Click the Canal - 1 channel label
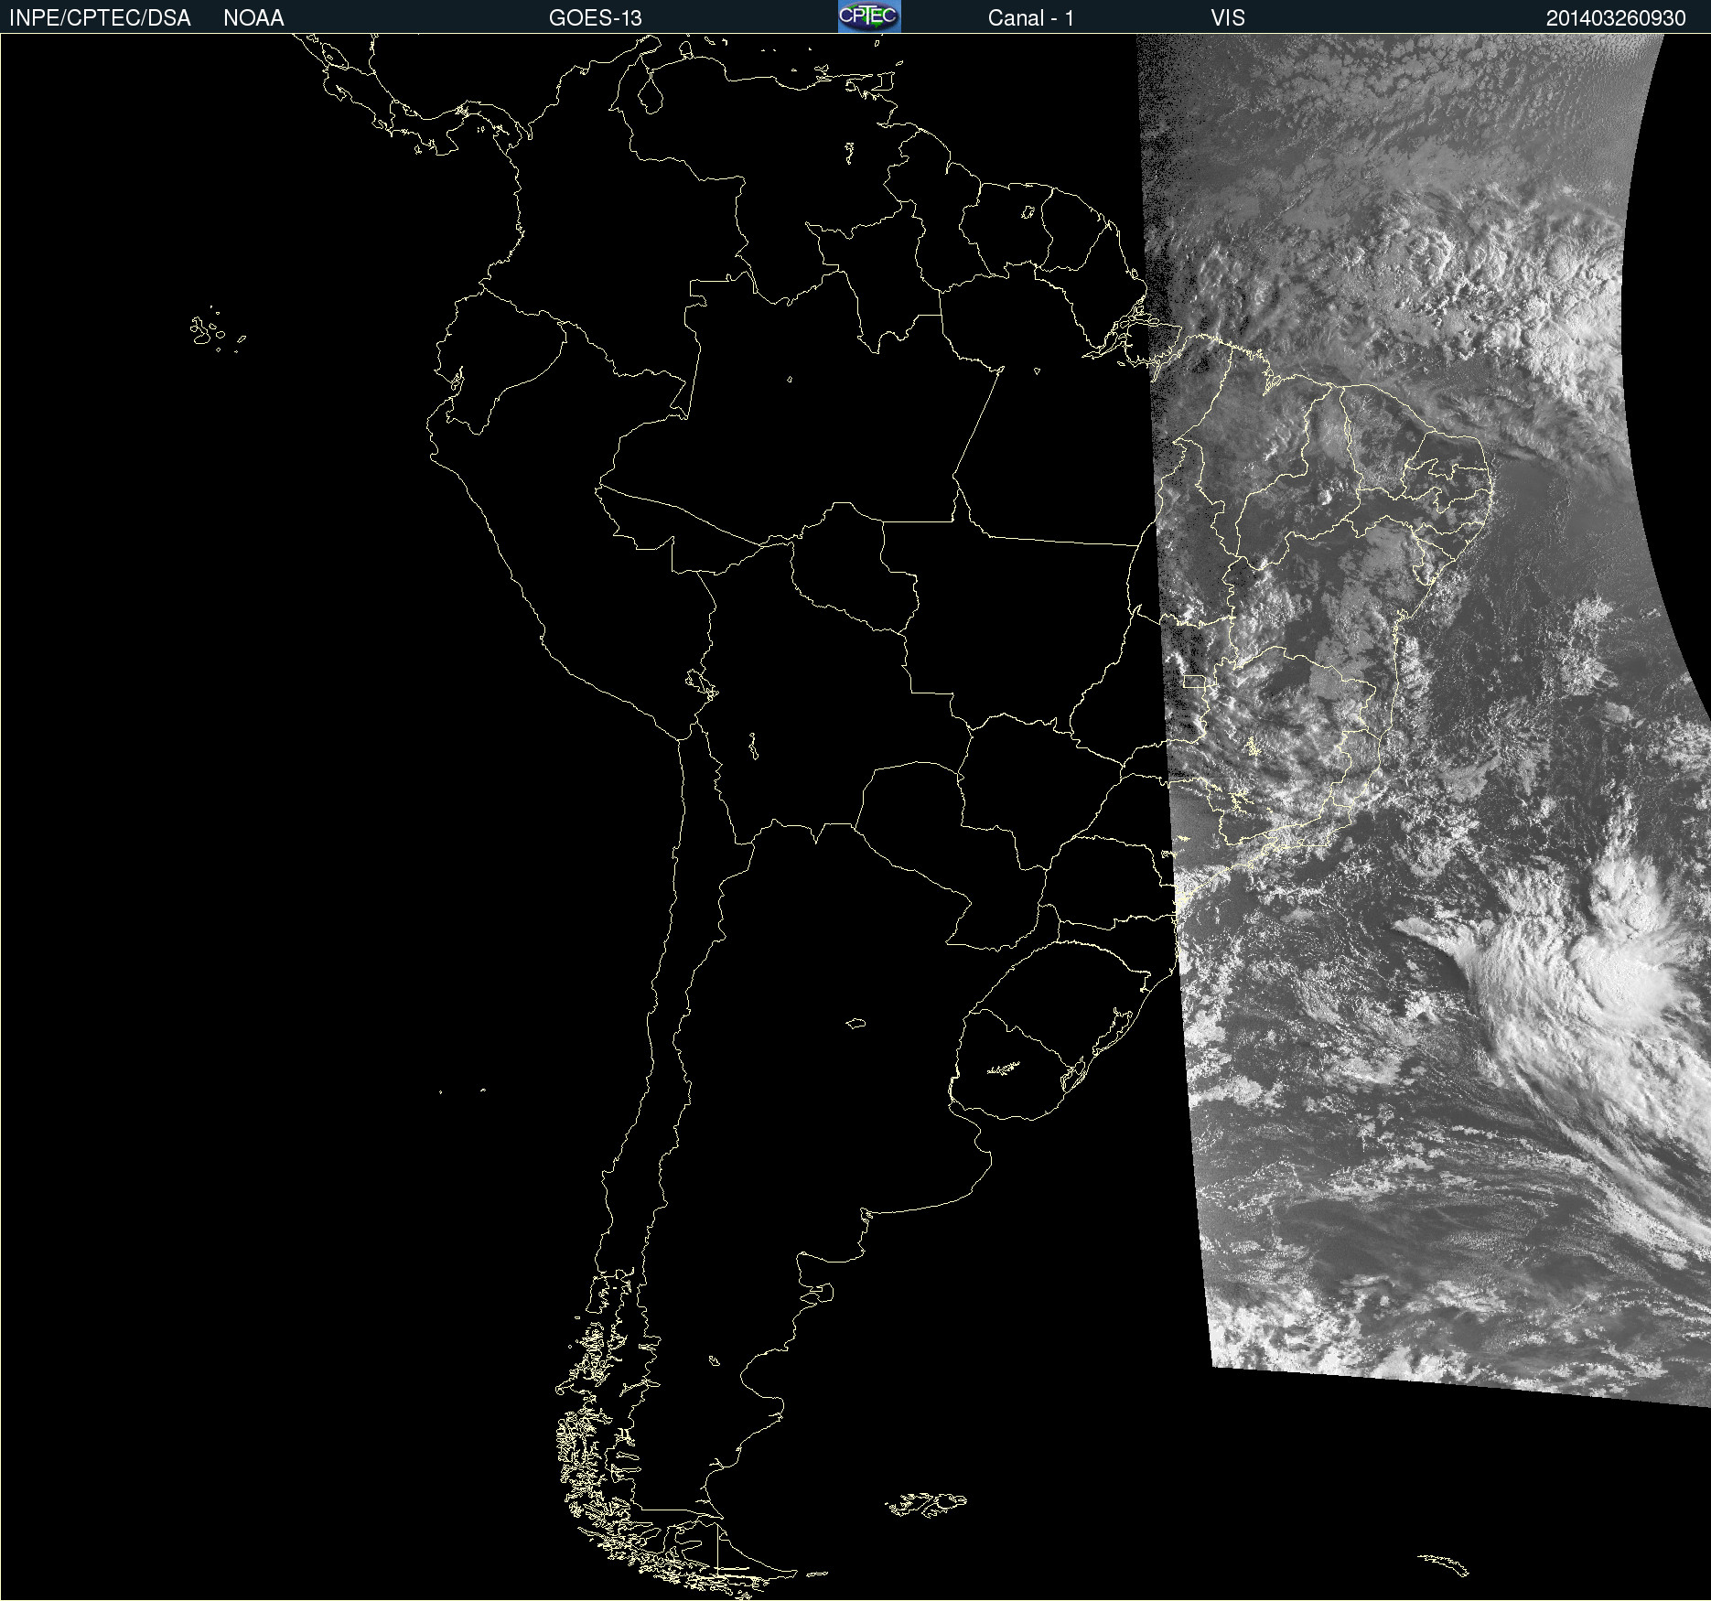 tap(1030, 18)
